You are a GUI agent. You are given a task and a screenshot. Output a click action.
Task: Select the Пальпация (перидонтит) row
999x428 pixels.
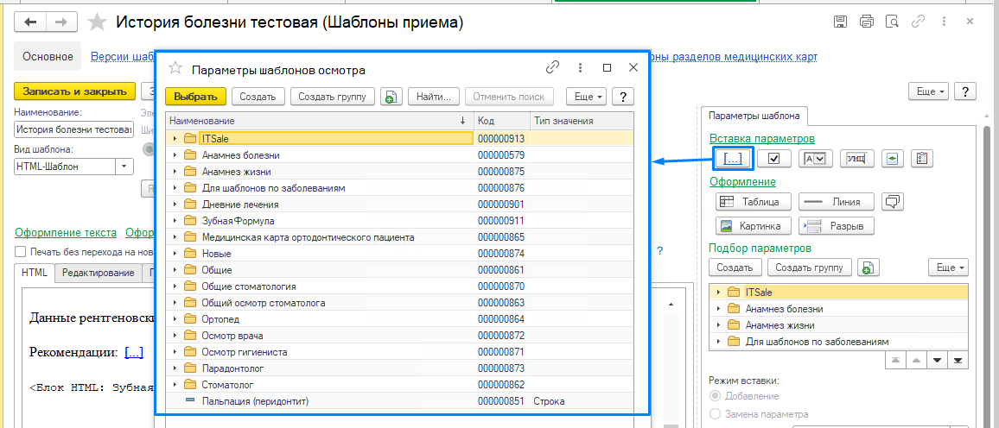(399, 401)
